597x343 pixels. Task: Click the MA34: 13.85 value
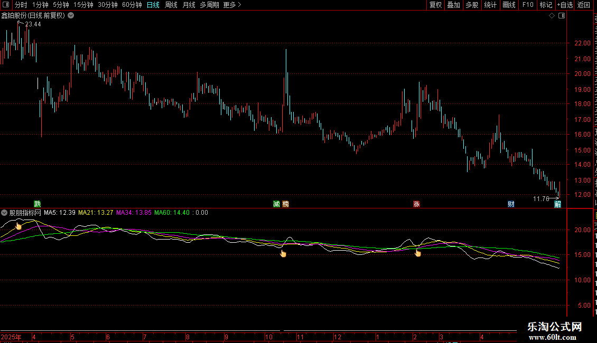[x=134, y=213]
